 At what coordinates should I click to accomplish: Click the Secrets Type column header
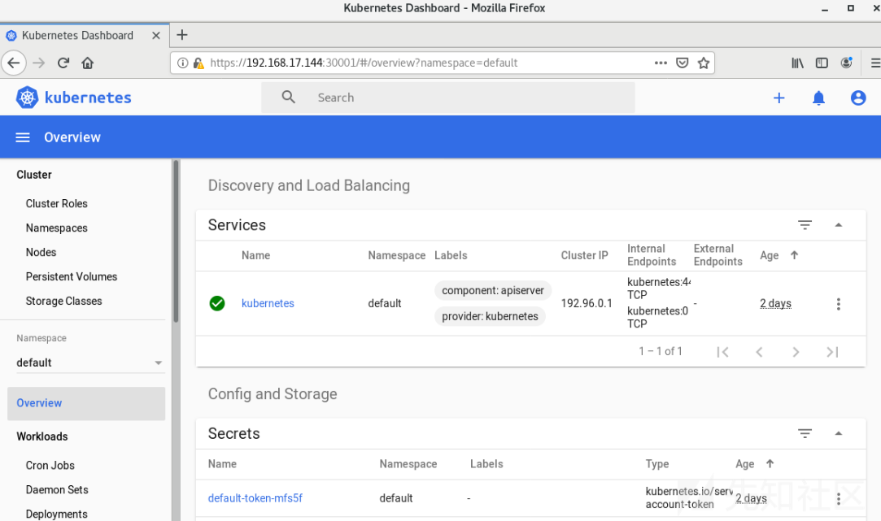[656, 464]
